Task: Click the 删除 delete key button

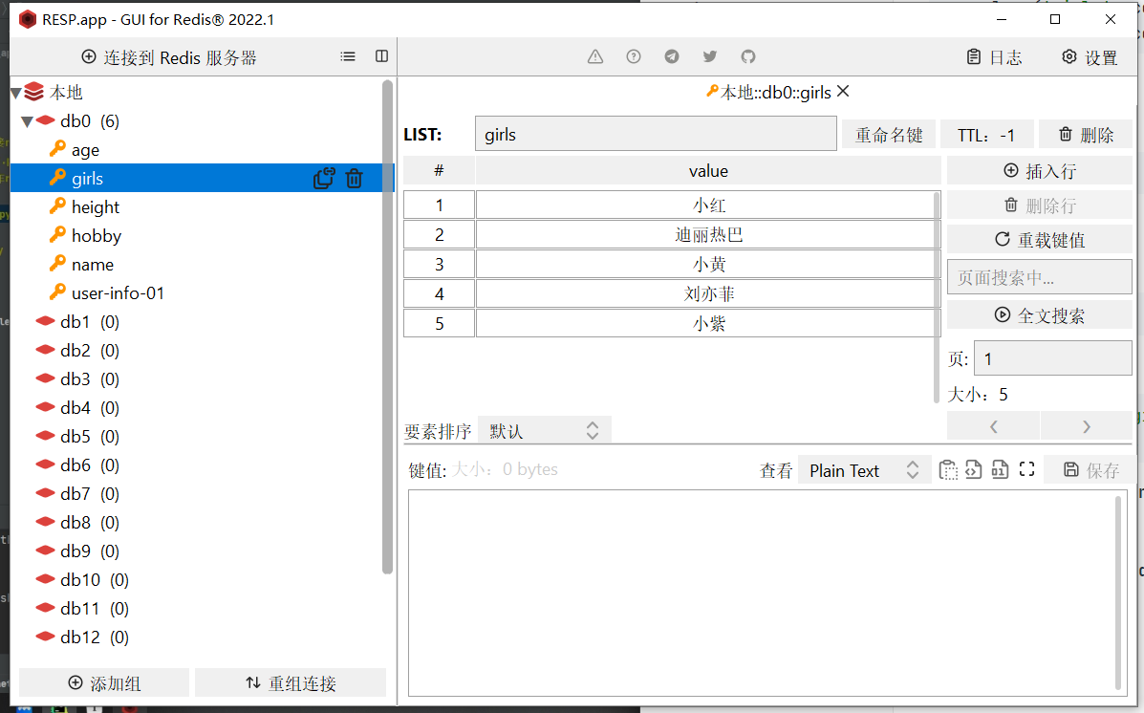Action: tap(1086, 135)
